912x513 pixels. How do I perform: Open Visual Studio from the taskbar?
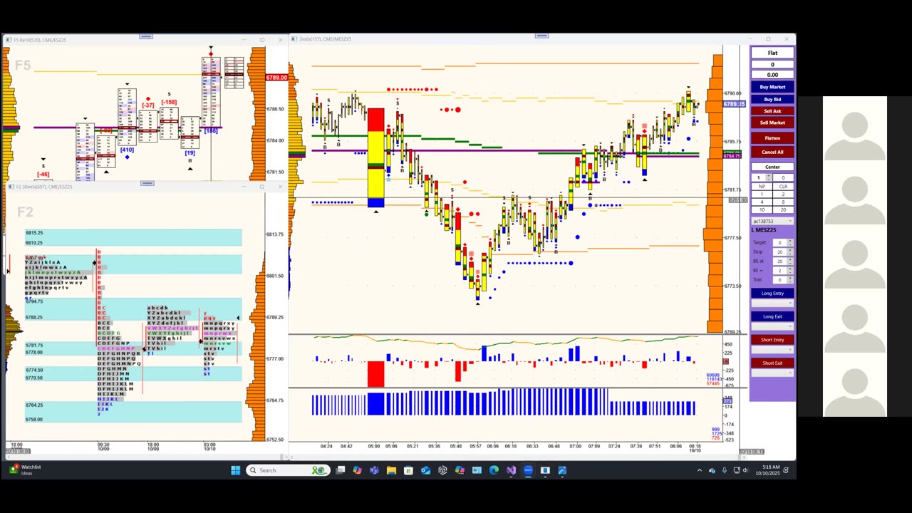pos(511,470)
